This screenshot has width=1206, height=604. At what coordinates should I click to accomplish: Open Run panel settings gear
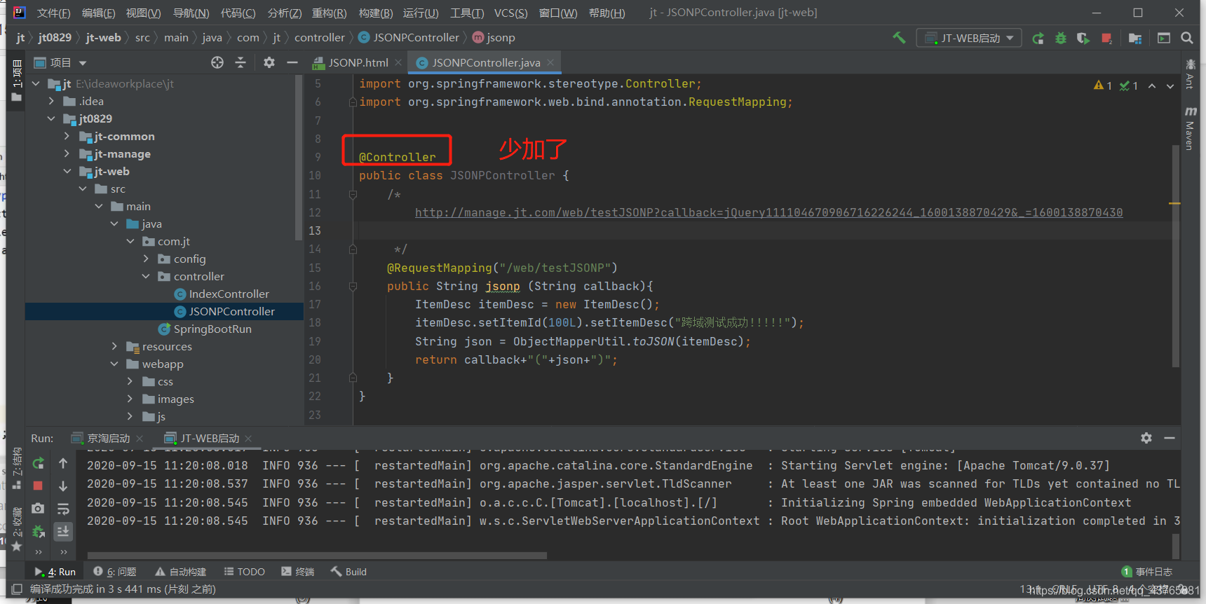coord(1146,438)
